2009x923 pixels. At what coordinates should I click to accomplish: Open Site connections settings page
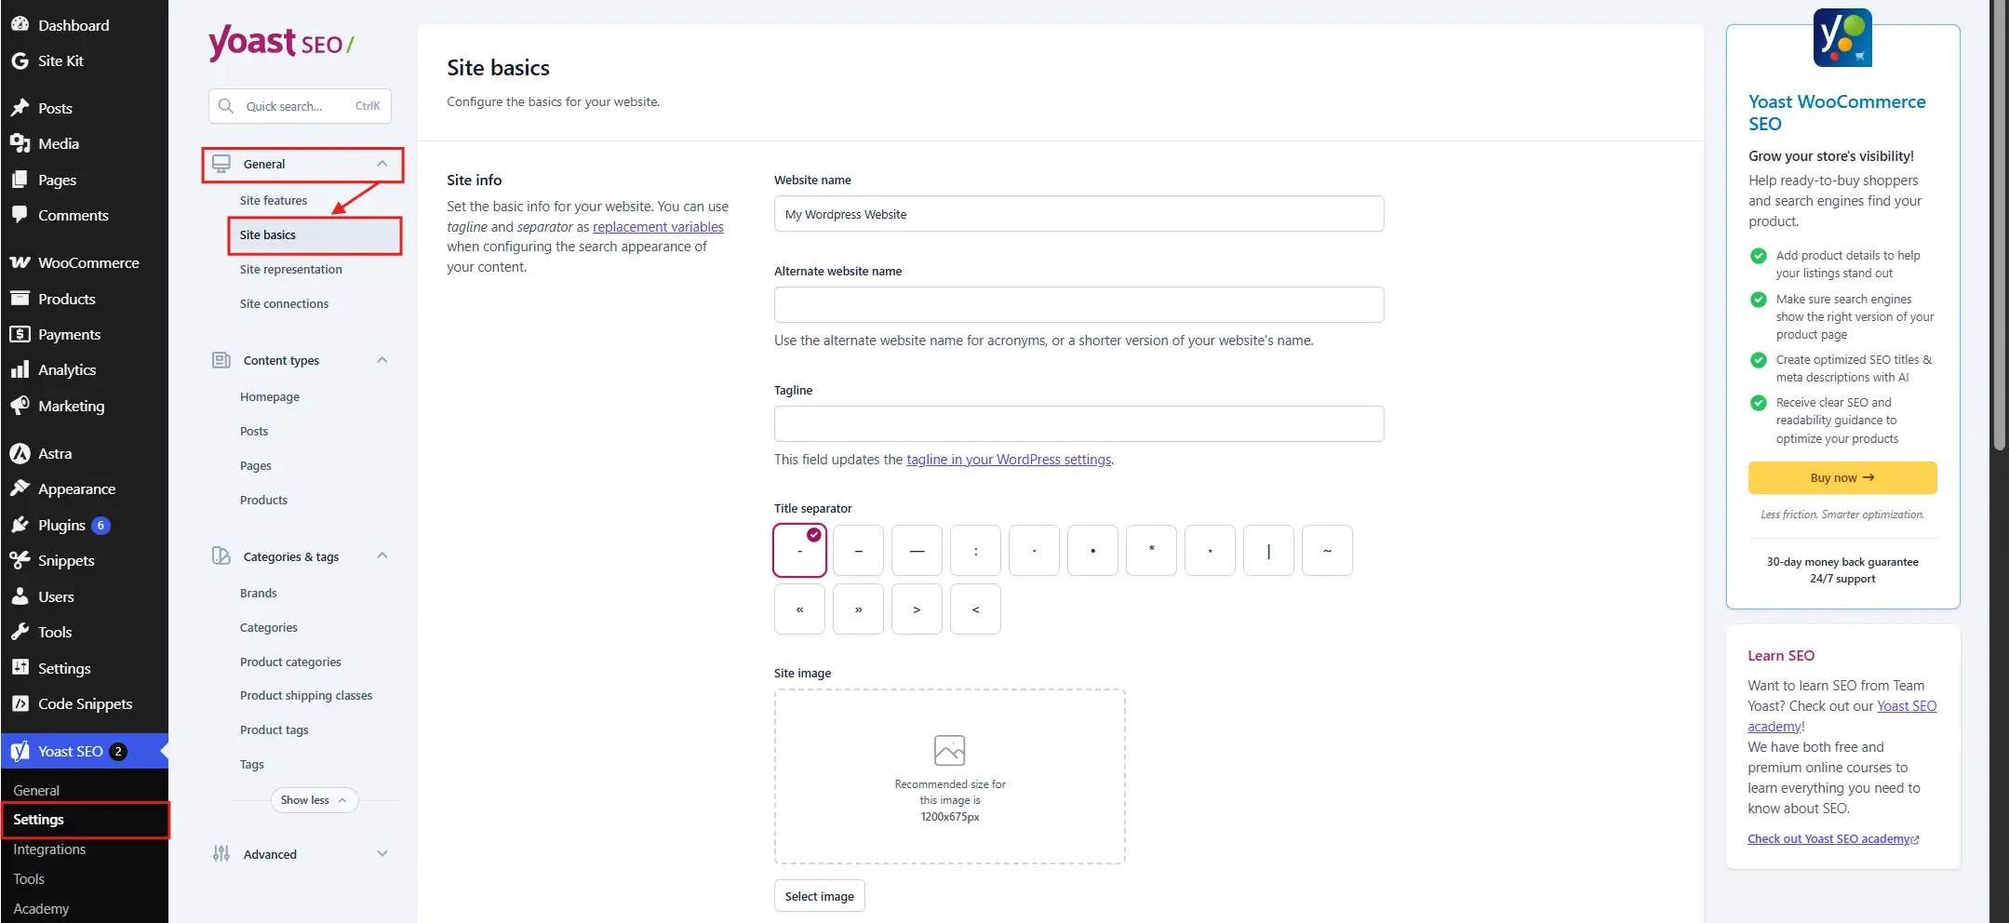(x=284, y=303)
